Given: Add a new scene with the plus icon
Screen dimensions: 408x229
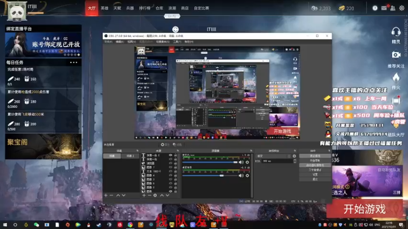Looking at the screenshot, I should coord(106,195).
